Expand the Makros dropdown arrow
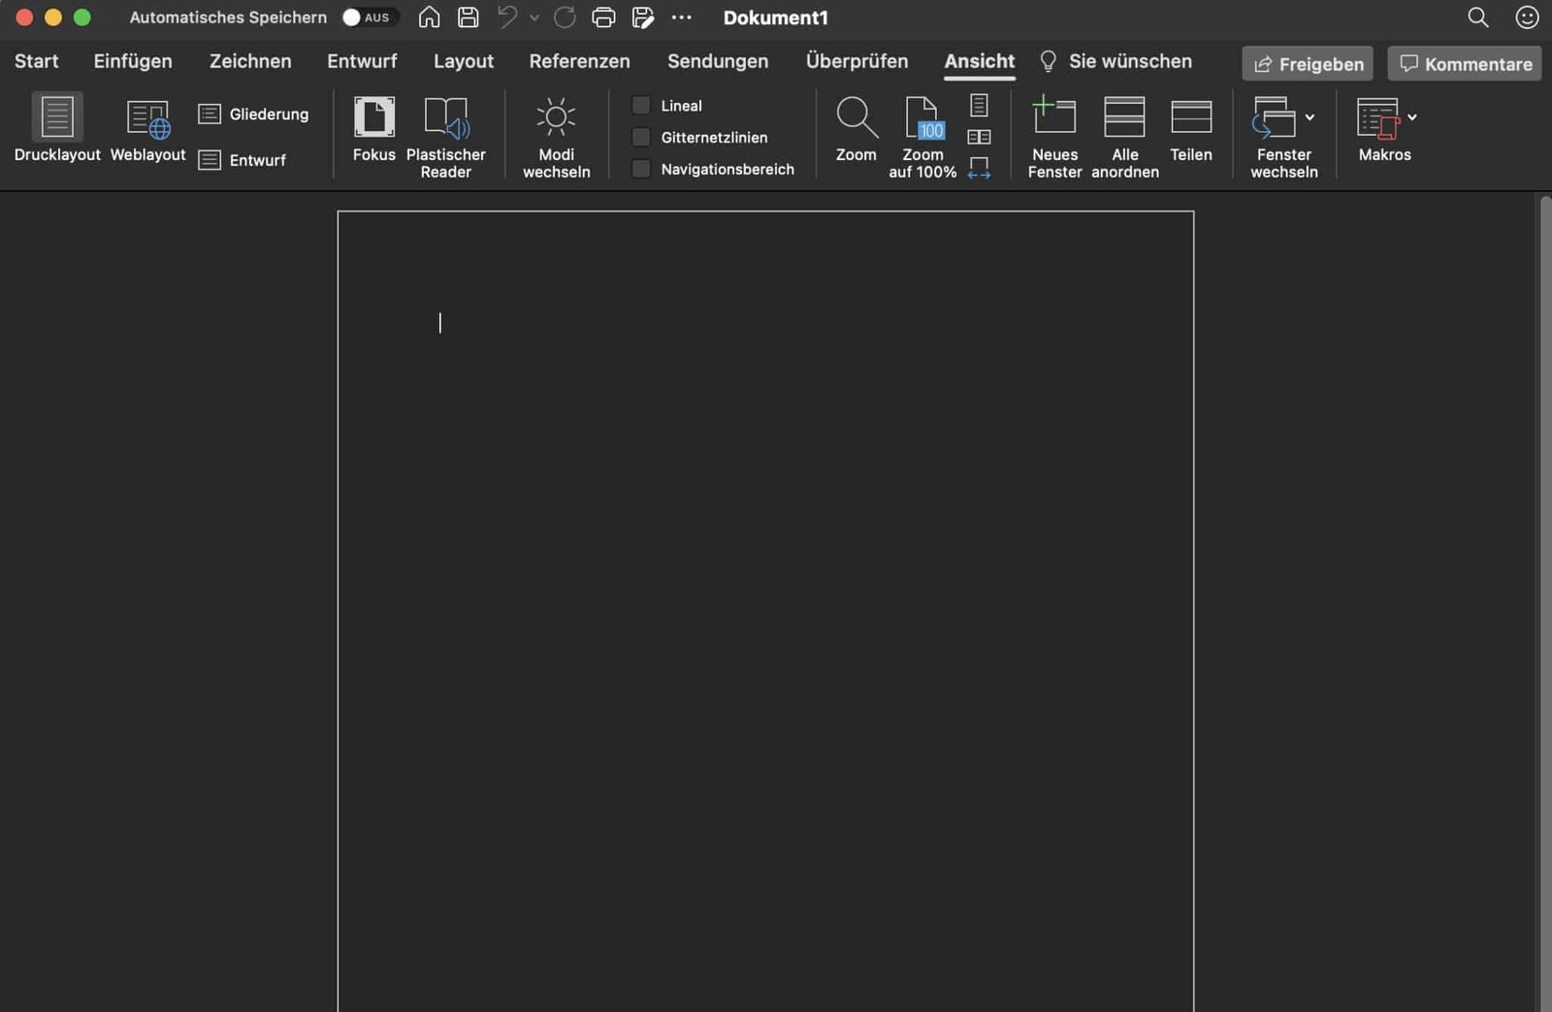1552x1012 pixels. tap(1412, 117)
